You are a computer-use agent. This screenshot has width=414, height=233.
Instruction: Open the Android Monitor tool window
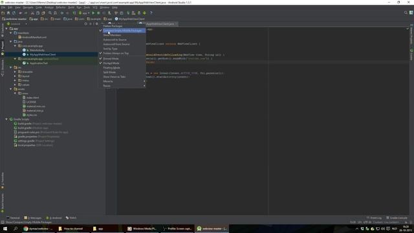click(x=54, y=218)
